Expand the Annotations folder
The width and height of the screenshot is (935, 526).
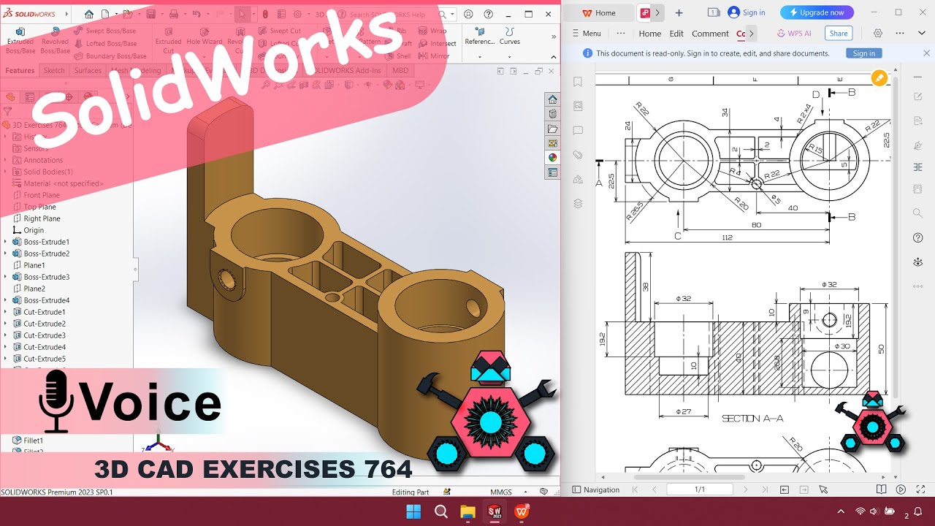[x=6, y=160]
